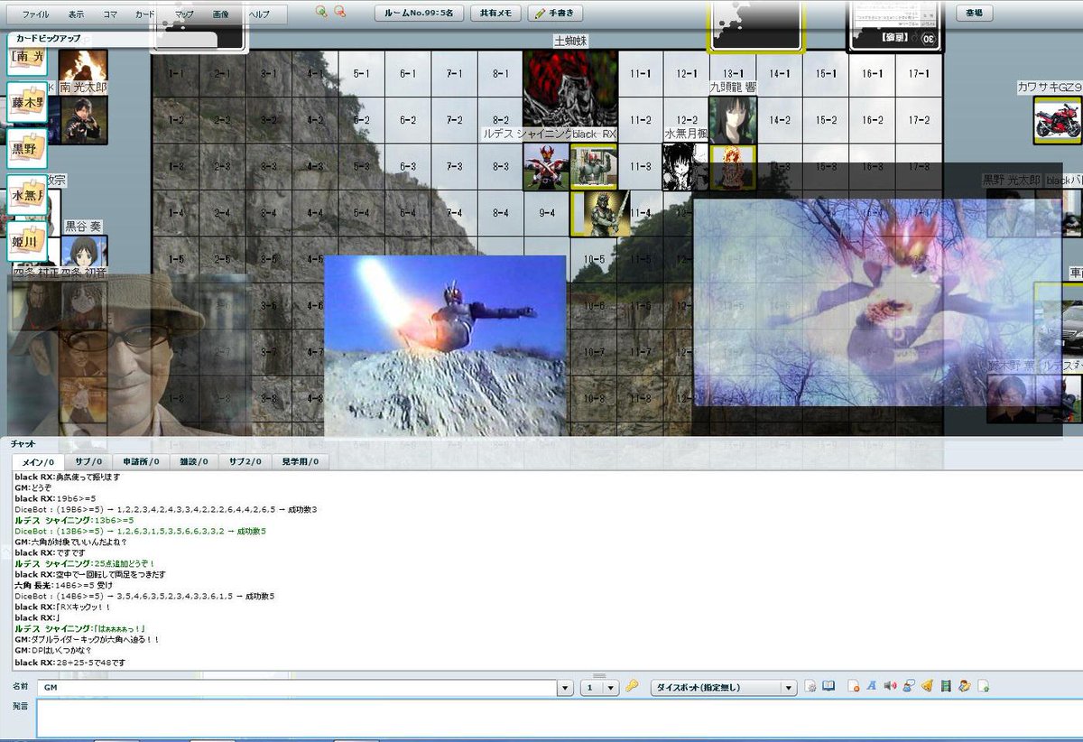Click map cell 5-1
Image resolution: width=1083 pixels, height=742 pixels.
click(x=362, y=73)
